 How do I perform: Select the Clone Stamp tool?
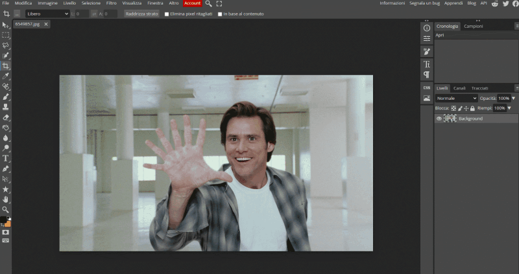6,107
